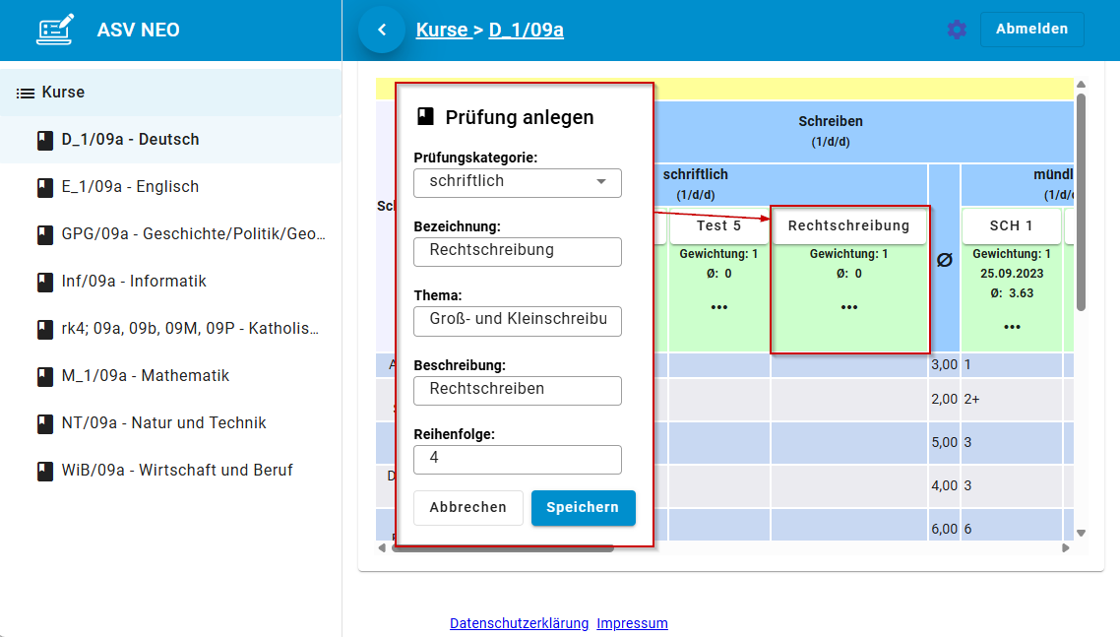Log out using the Abmelden button
Image resolution: width=1120 pixels, height=637 pixels.
(1031, 29)
